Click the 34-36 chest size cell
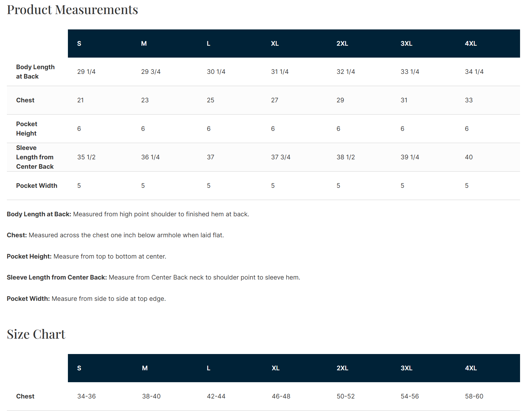This screenshot has width=526, height=416. click(86, 396)
